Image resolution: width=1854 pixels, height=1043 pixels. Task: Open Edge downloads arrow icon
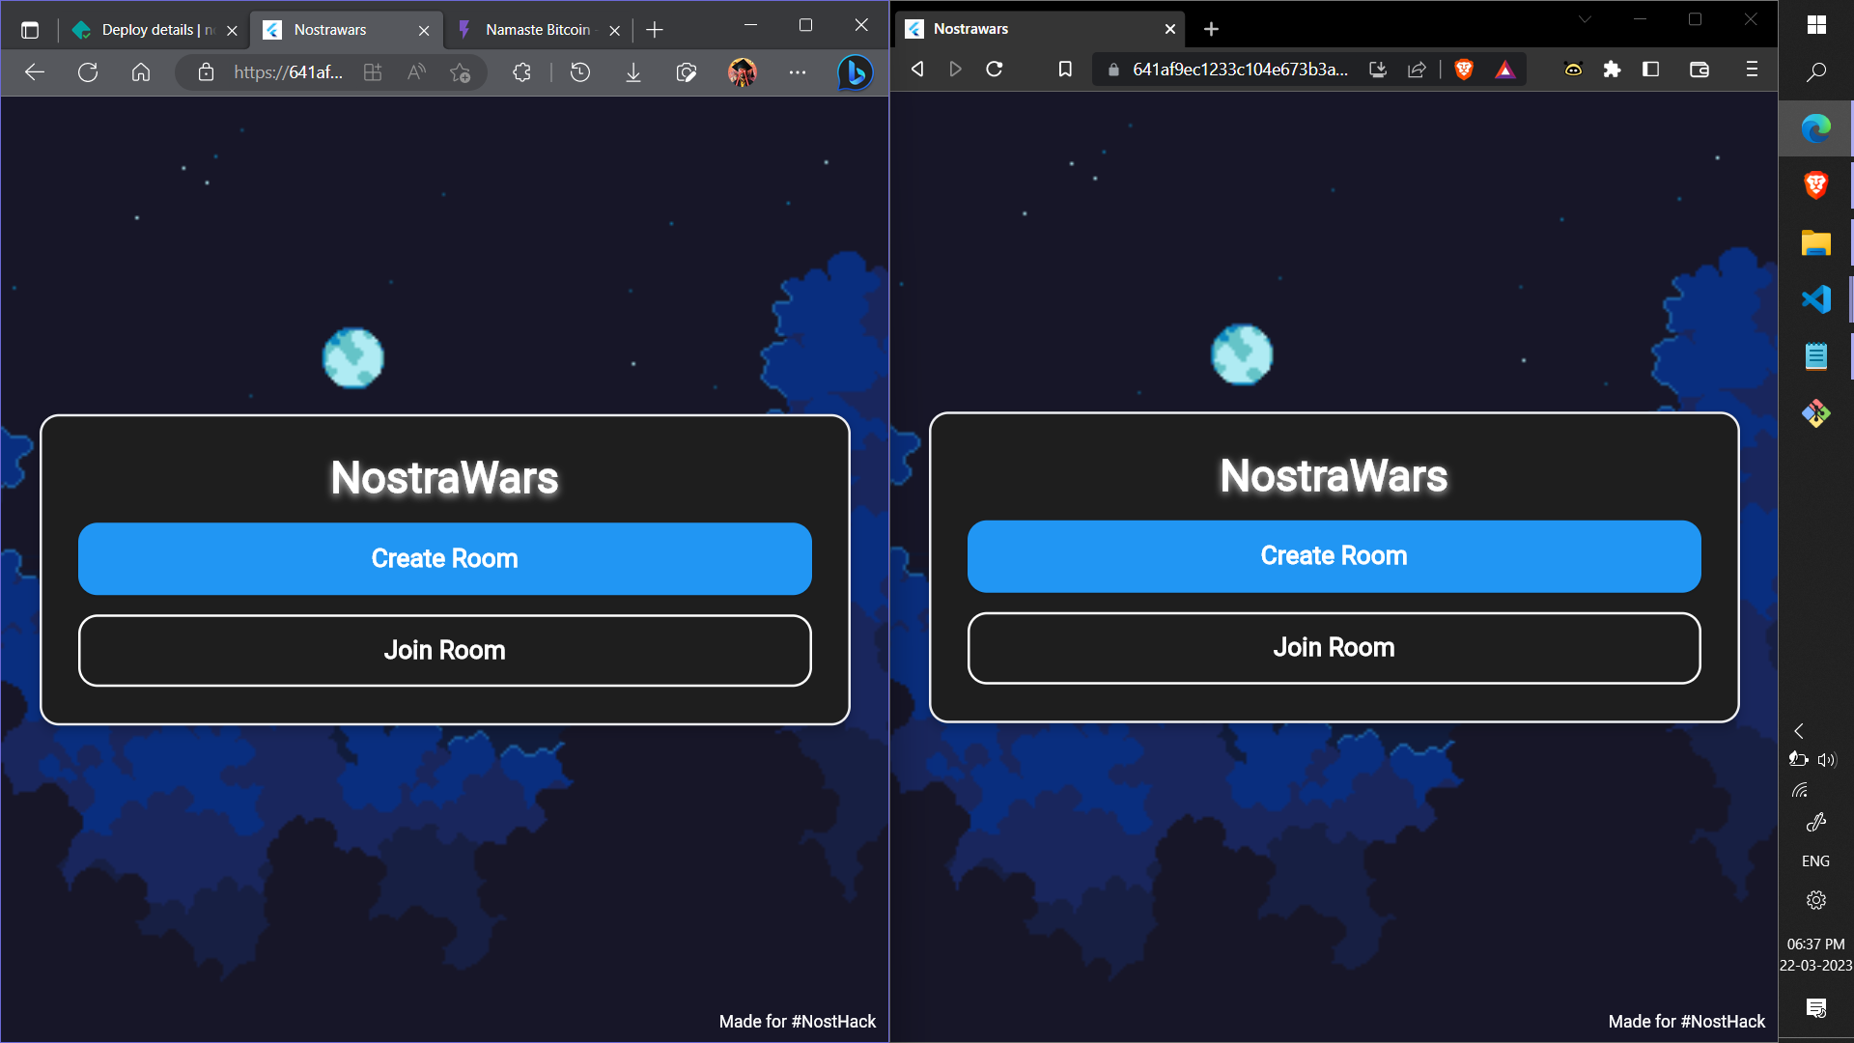[633, 72]
